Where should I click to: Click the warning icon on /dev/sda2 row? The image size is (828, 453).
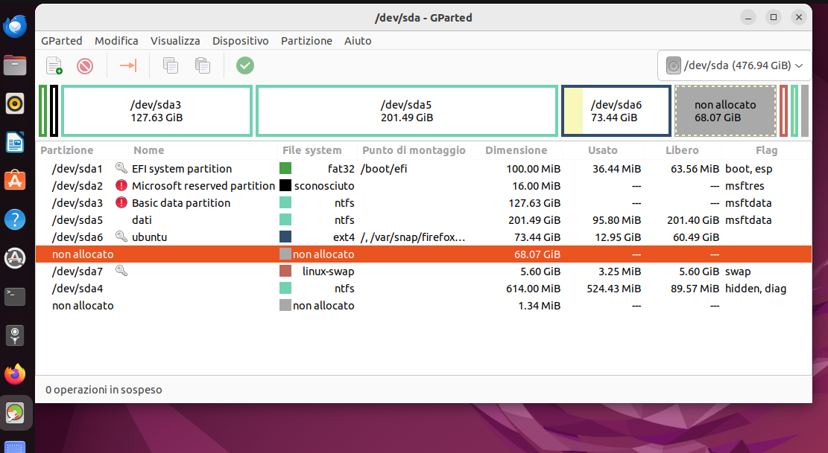121,185
